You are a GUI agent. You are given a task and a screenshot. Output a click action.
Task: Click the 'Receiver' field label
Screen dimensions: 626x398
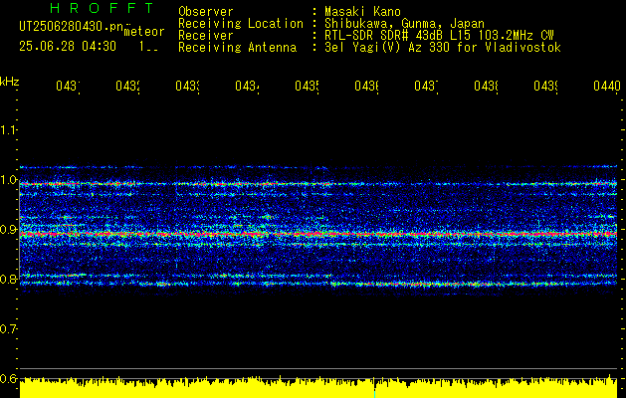(206, 36)
